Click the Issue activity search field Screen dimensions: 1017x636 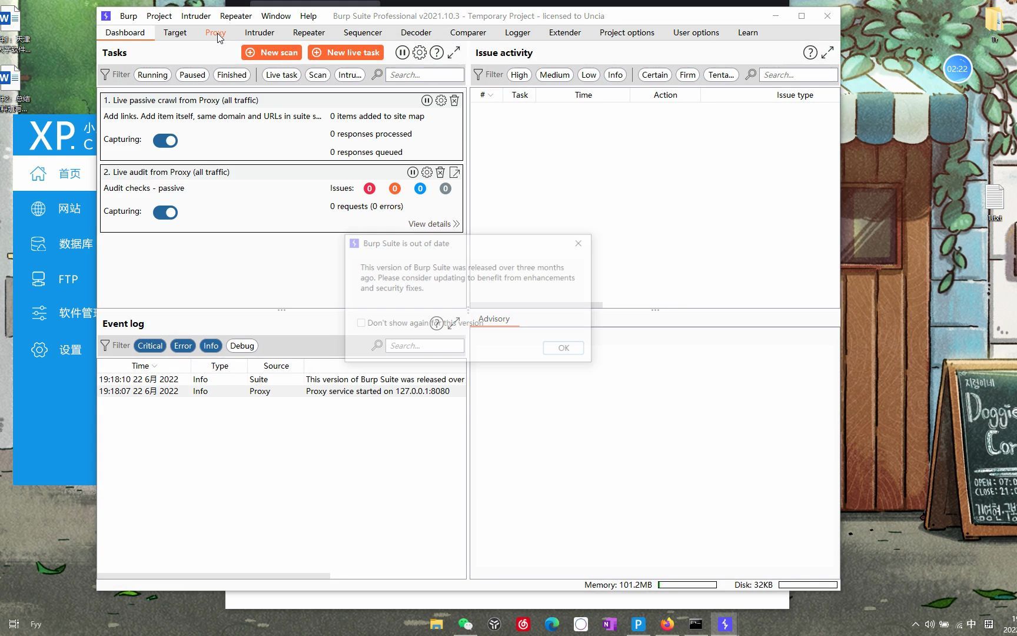click(x=799, y=75)
